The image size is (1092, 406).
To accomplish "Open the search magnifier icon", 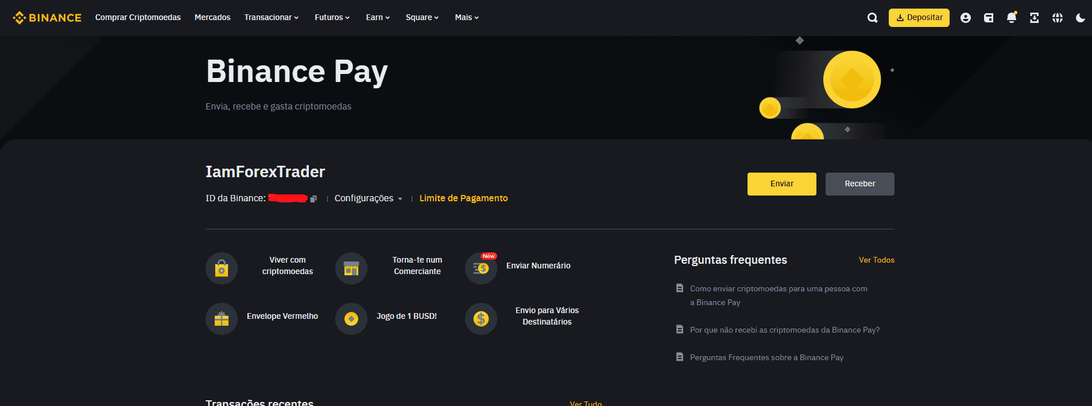I will [x=873, y=18].
